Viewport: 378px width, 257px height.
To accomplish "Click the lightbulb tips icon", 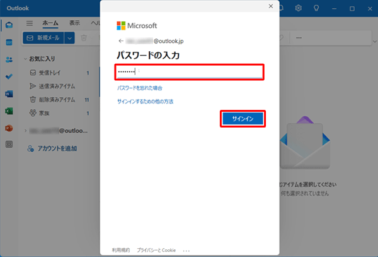I will pyautogui.click(x=316, y=8).
